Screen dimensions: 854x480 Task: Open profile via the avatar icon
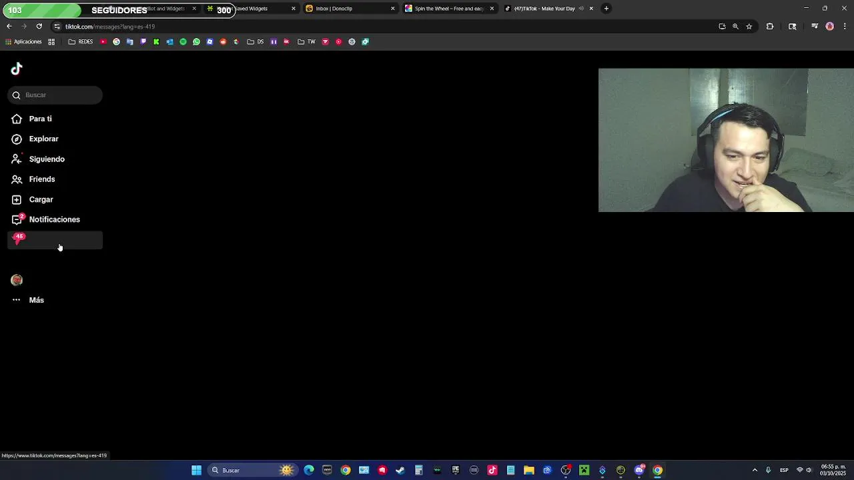(17, 280)
